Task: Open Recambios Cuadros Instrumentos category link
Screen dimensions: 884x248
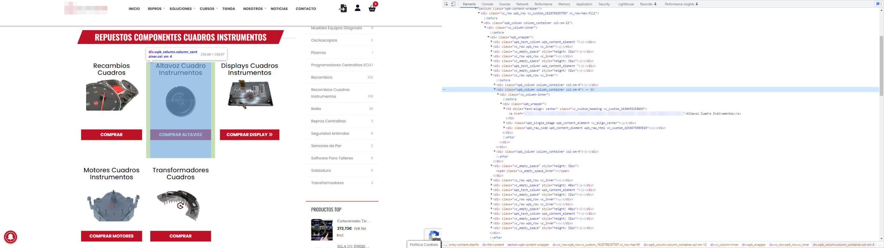Action: (330, 93)
